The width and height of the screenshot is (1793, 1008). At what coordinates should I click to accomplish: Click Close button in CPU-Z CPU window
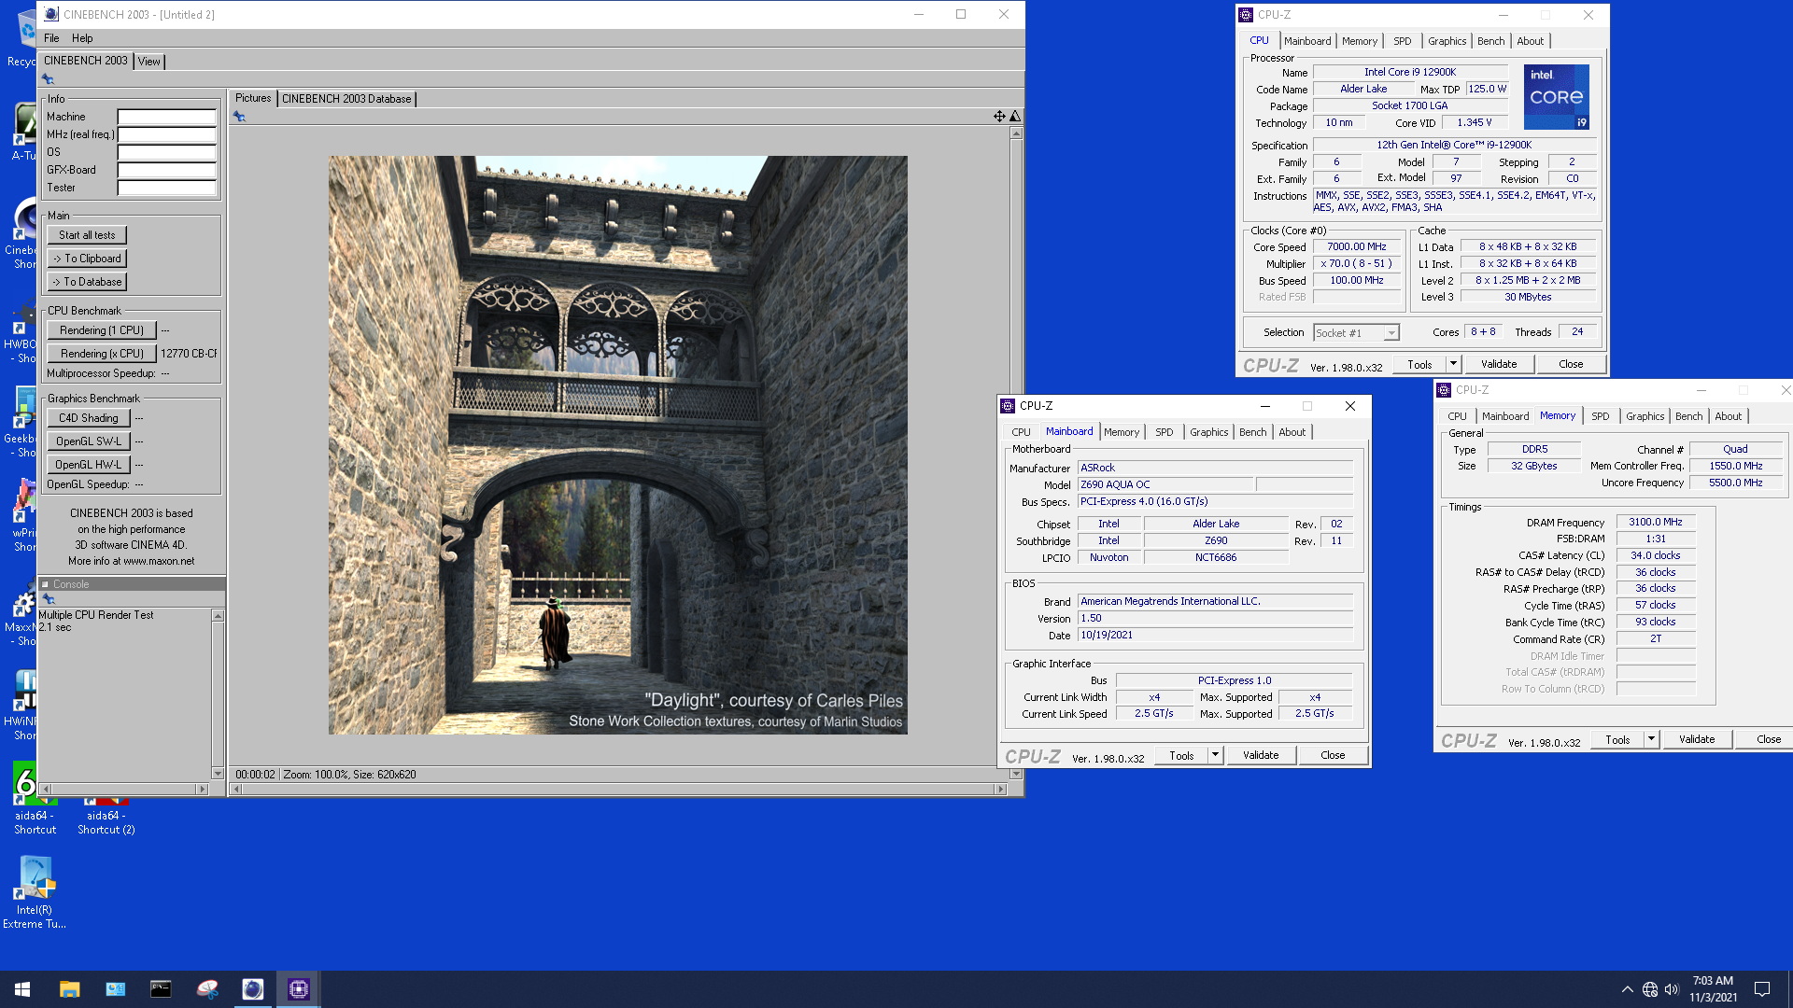pyautogui.click(x=1571, y=364)
